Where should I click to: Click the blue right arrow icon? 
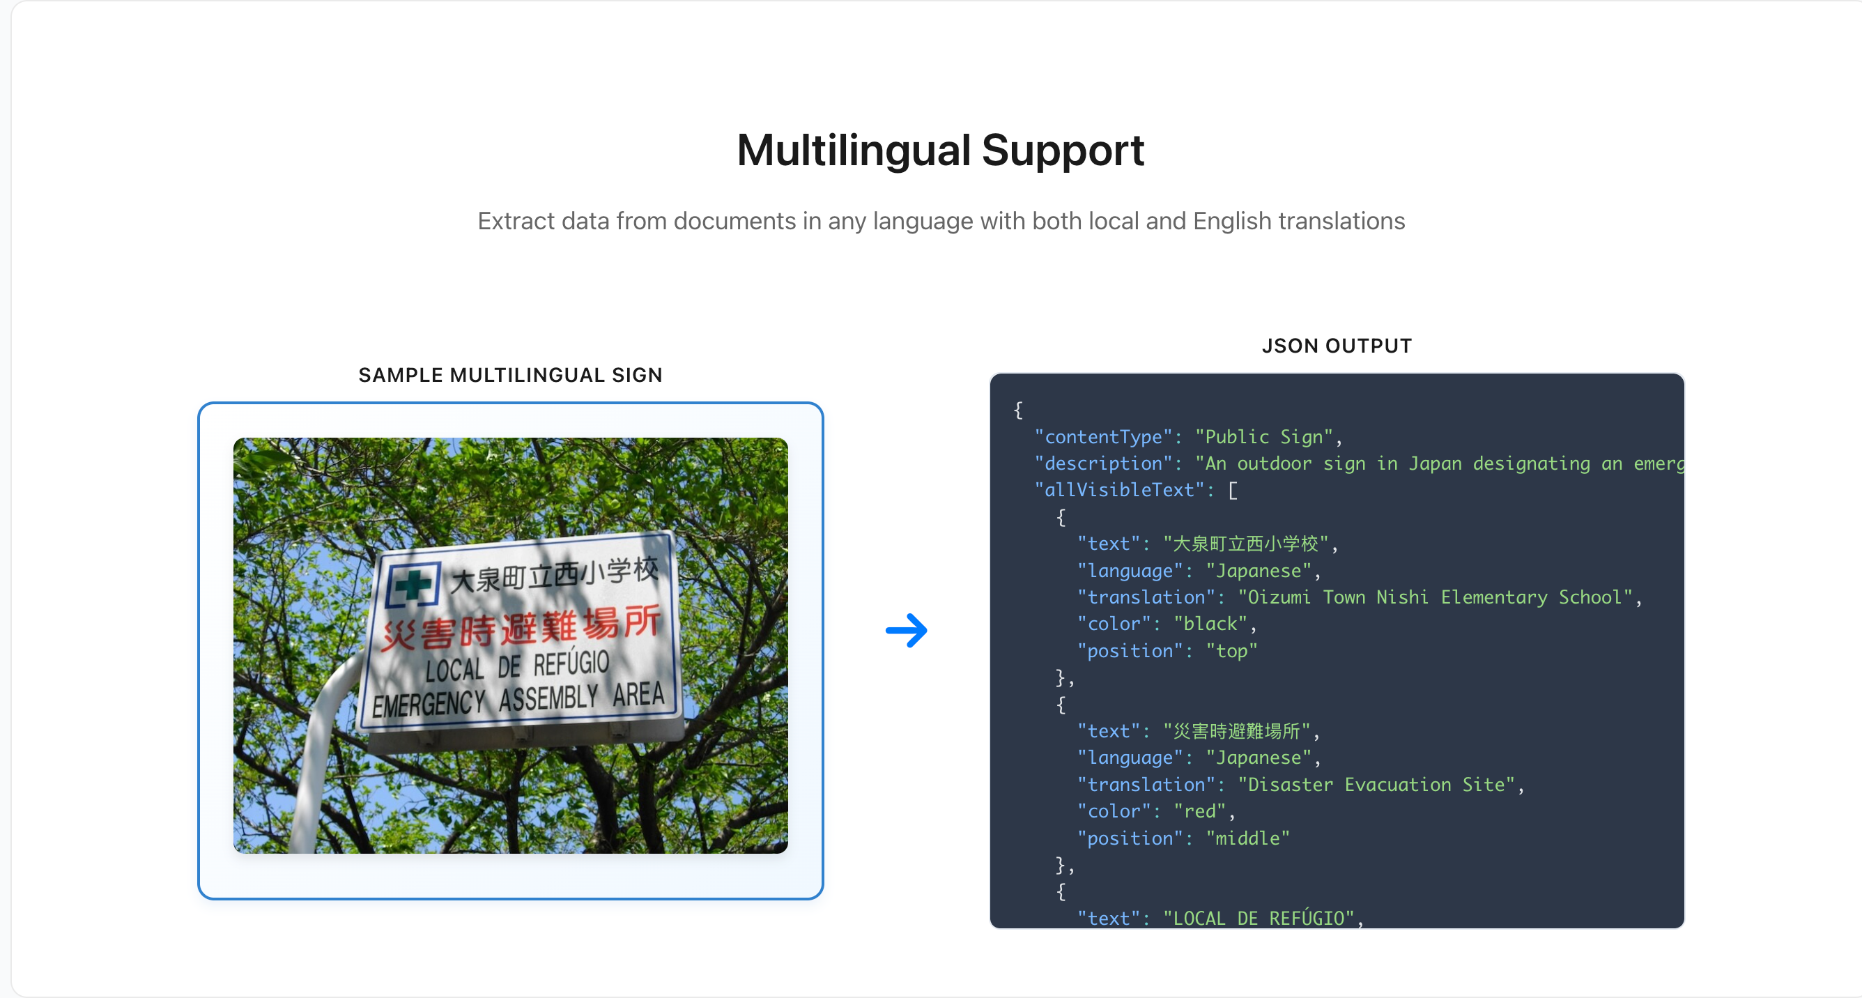point(907,630)
